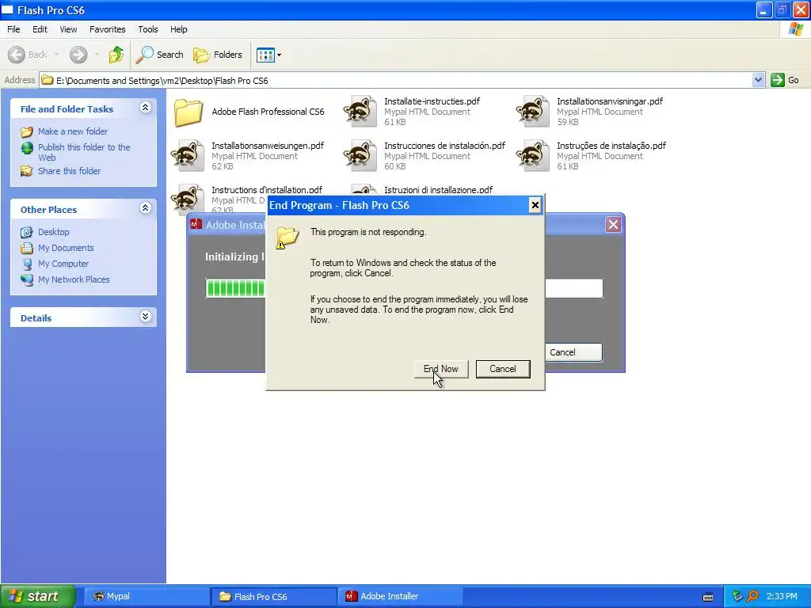Collapse the File and Folder Tasks panel
Image resolution: width=811 pixels, height=608 pixels.
coord(146,108)
